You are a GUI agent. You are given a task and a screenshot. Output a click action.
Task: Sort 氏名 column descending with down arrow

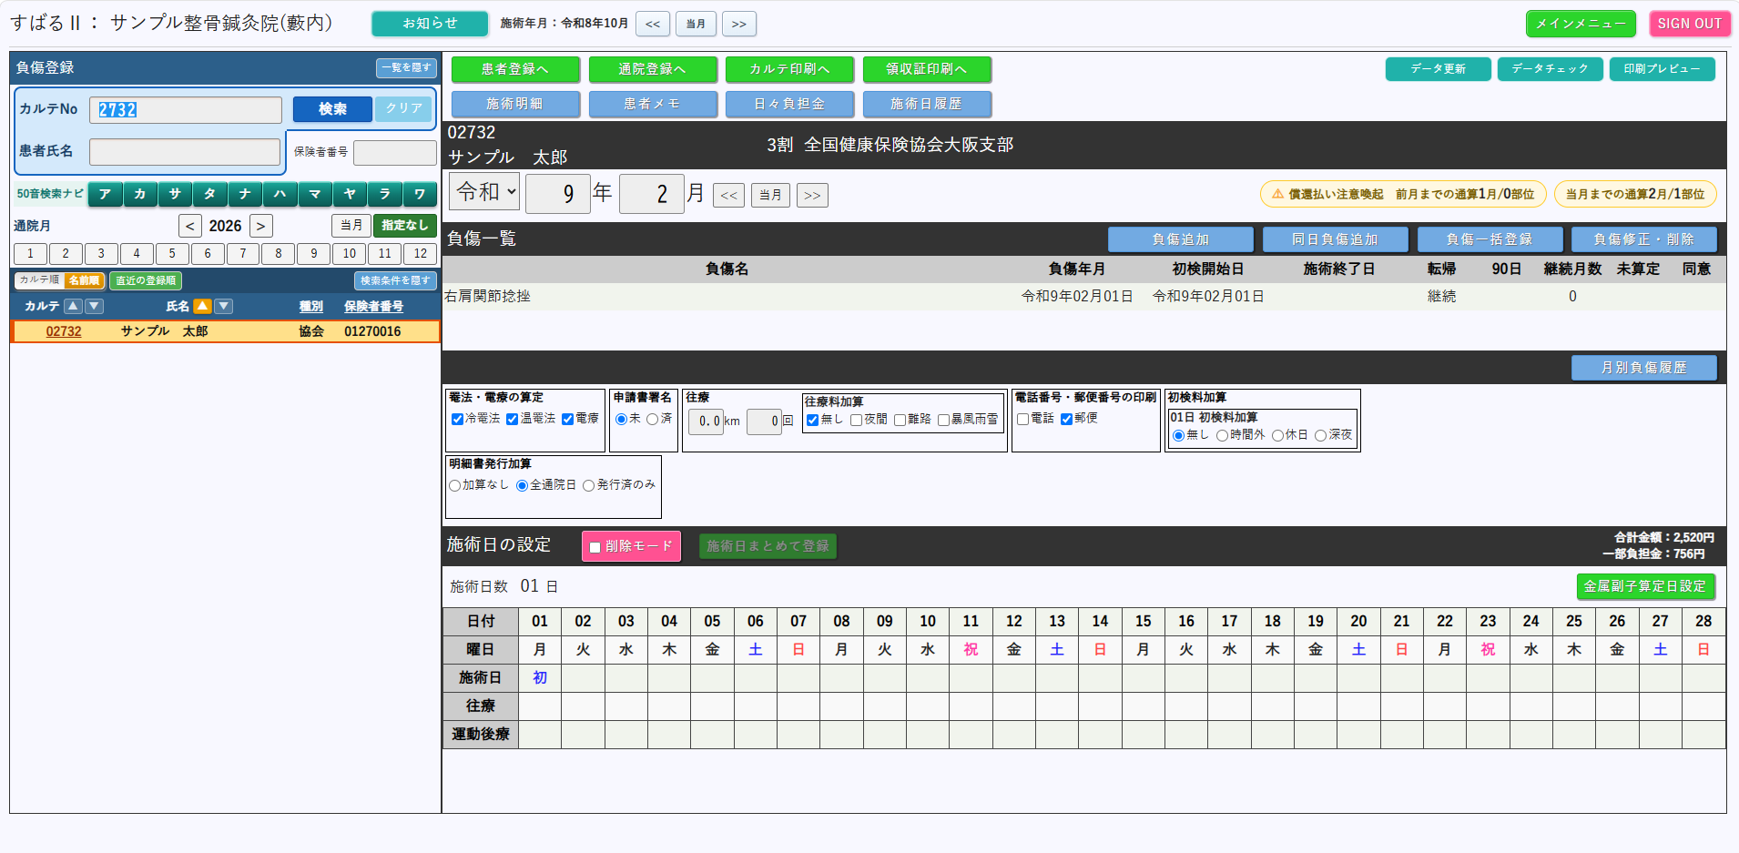[x=224, y=307]
